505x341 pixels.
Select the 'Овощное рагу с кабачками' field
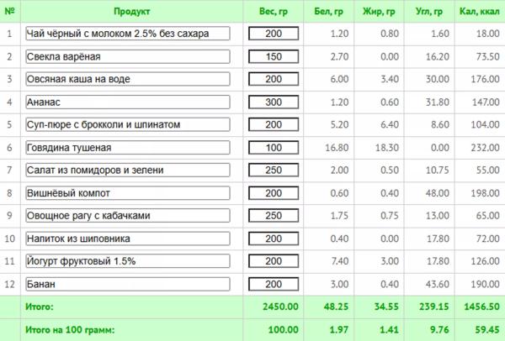tap(127, 215)
